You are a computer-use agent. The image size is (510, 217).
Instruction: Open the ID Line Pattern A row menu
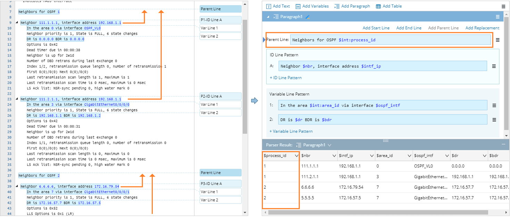tap(494, 66)
